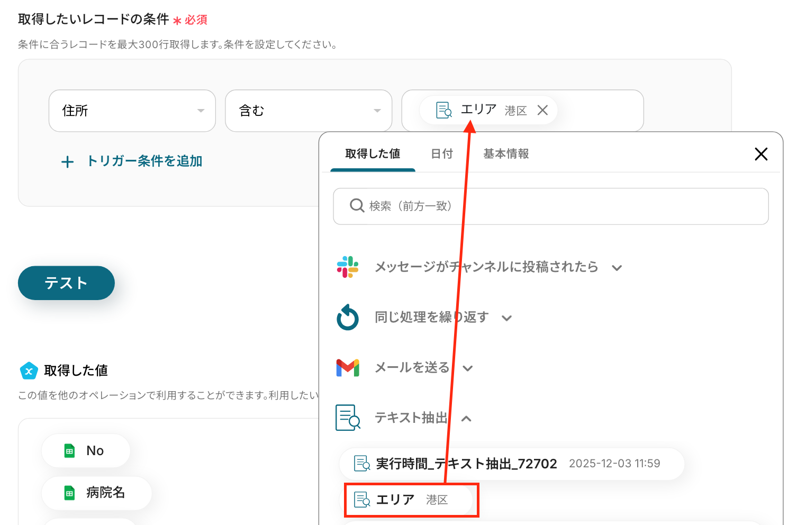Image resolution: width=797 pixels, height=525 pixels.
Task: Close the value picker popup
Action: [761, 154]
